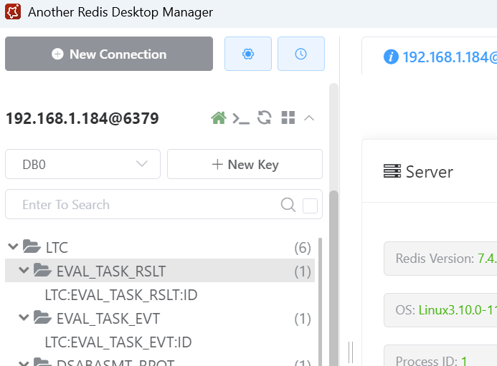Click the EVAL_TASK_RSLT folder icon
This screenshot has width=497, height=366.
[x=42, y=270]
